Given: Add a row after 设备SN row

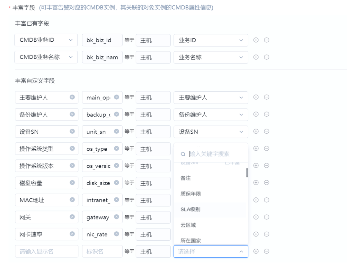Looking at the screenshot, I should [x=256, y=131].
